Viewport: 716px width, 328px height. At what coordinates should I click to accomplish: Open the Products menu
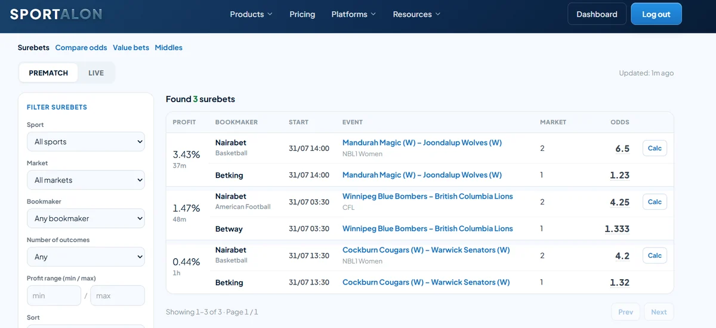(251, 14)
